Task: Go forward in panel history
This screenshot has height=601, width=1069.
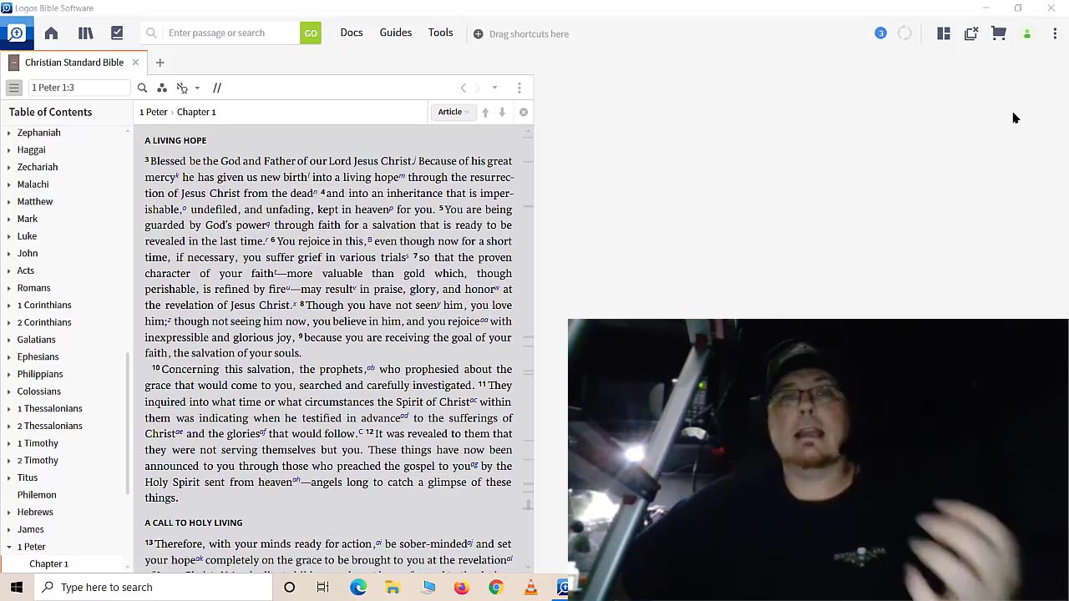Action: [x=478, y=88]
